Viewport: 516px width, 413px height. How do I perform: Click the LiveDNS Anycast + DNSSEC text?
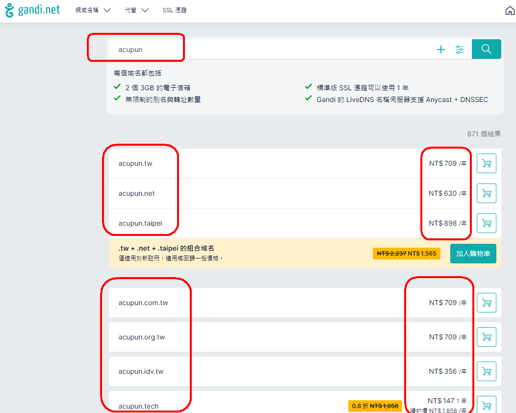(x=402, y=100)
